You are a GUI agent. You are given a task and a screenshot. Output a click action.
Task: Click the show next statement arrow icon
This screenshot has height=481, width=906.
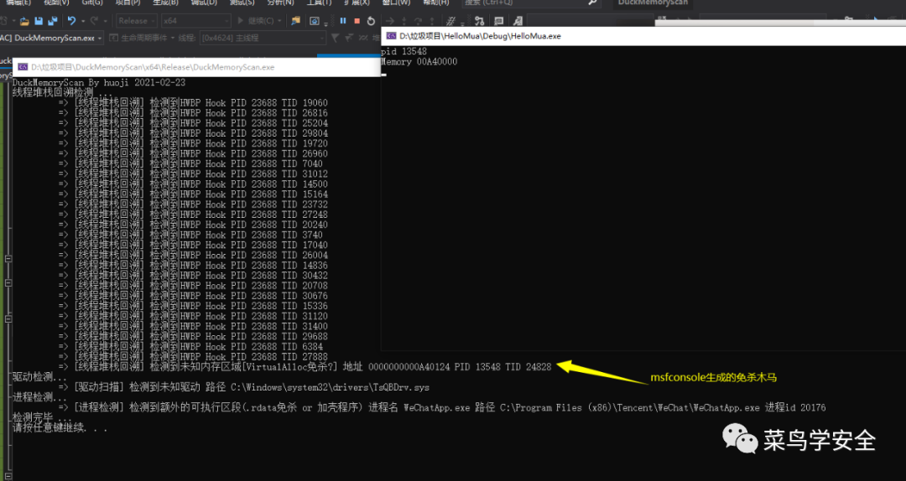[389, 21]
